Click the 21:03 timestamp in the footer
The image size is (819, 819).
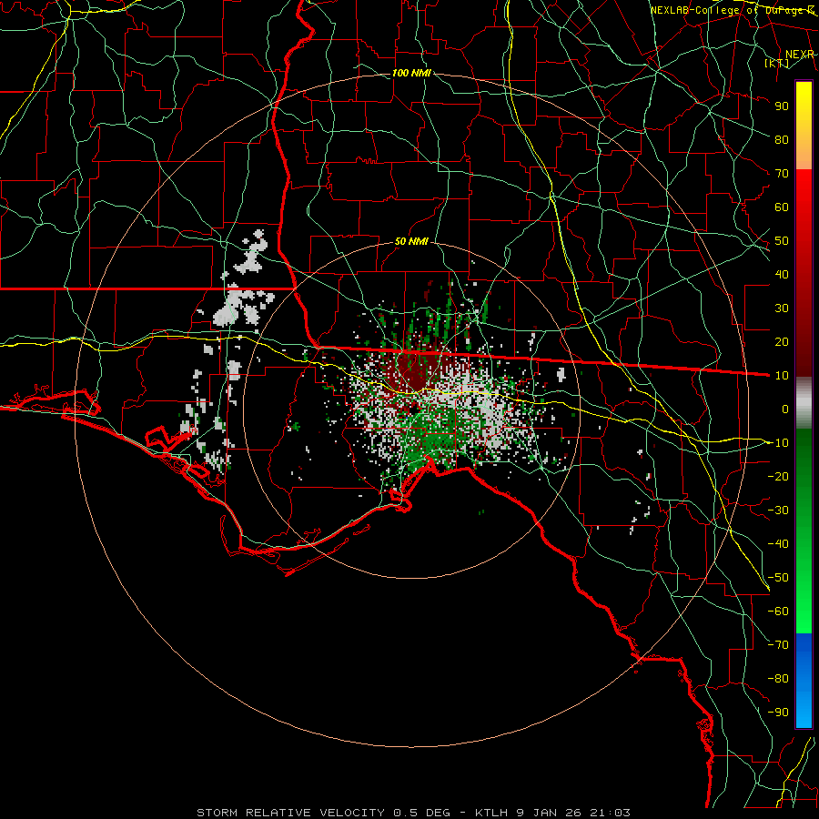(611, 813)
